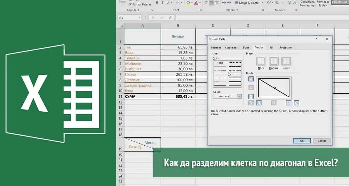Toggle Underline formatting in ribbon
Viewport: 349px width, 186px height.
(168, 3)
